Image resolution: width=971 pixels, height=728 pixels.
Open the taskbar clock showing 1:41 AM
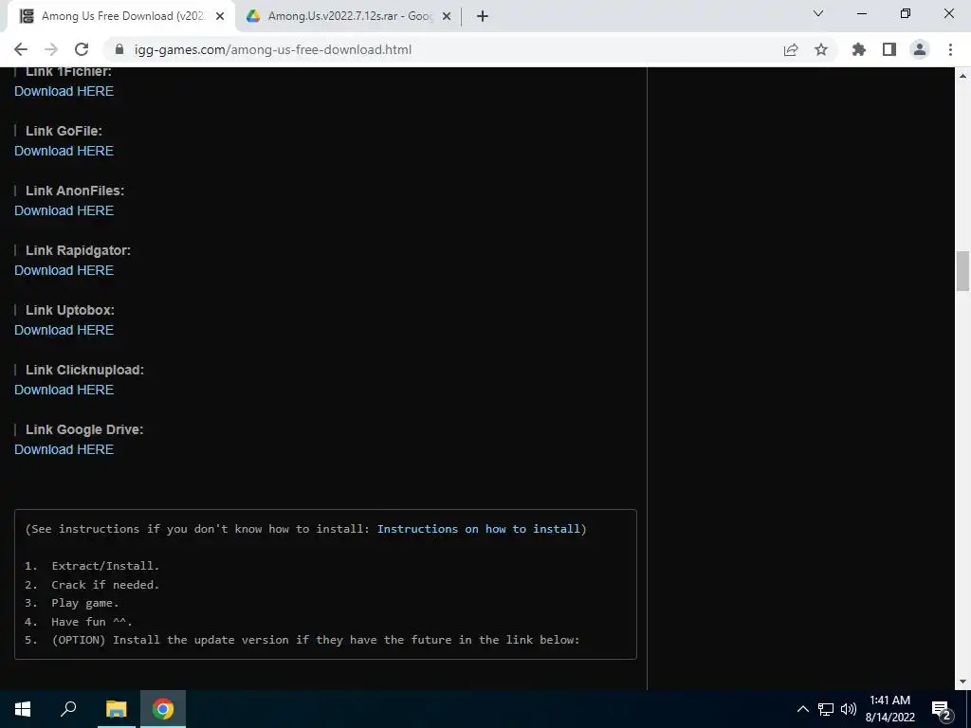click(x=889, y=709)
